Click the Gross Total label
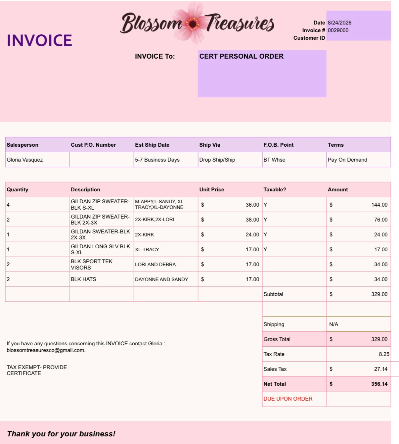Viewport: 399px width, 444px height. coord(277,339)
